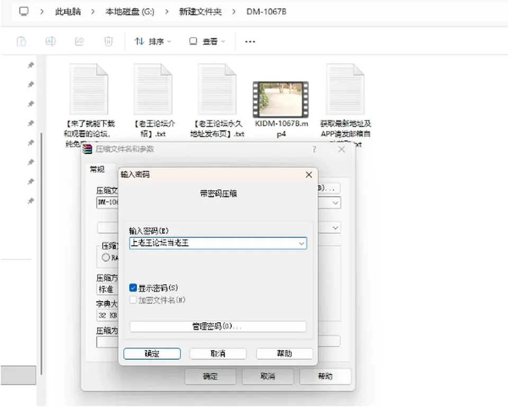Open the 查看 view dropdown
The width and height of the screenshot is (508, 407).
[207, 41]
